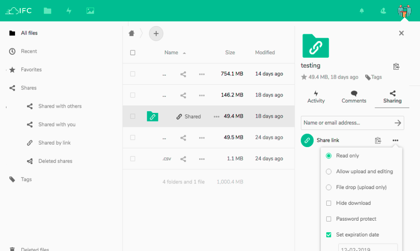
Task: Open the Gallery image icon in header
Action: (90, 11)
